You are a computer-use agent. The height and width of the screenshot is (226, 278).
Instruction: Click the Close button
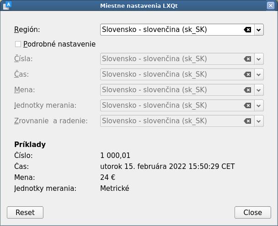tap(253, 212)
